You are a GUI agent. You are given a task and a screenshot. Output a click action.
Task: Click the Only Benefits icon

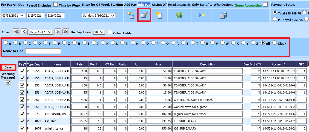pos(202,16)
